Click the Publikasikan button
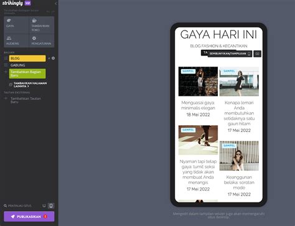Viewport: 295px width, 226px height. (x=29, y=217)
